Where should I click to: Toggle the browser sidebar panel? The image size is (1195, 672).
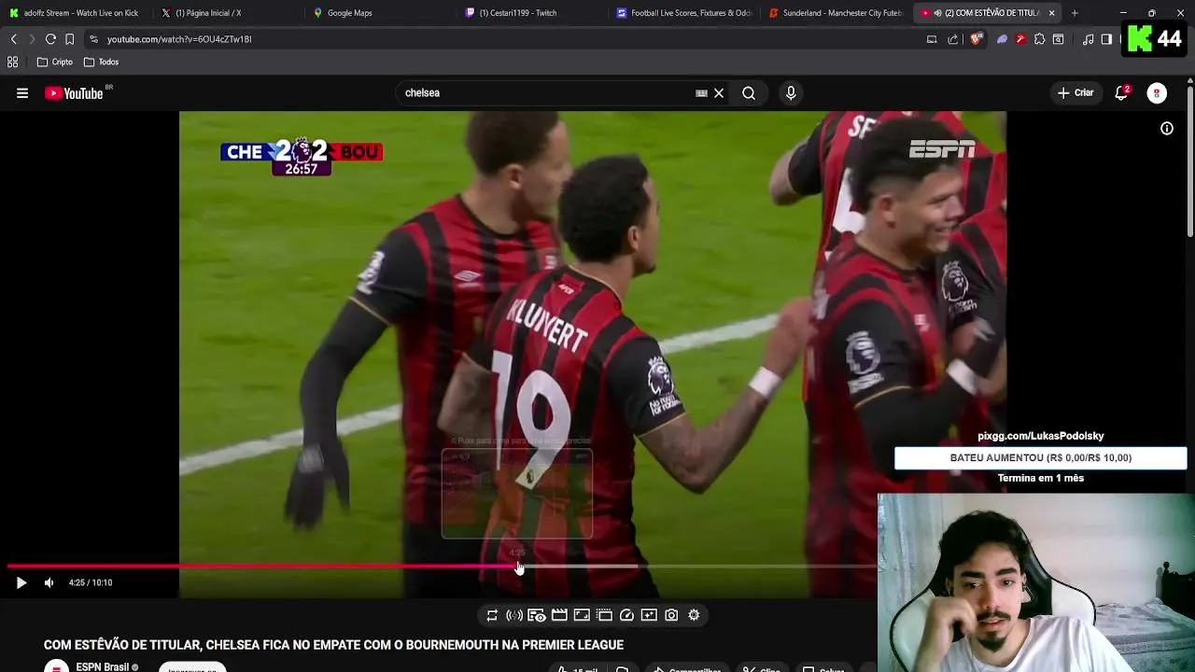(1106, 39)
